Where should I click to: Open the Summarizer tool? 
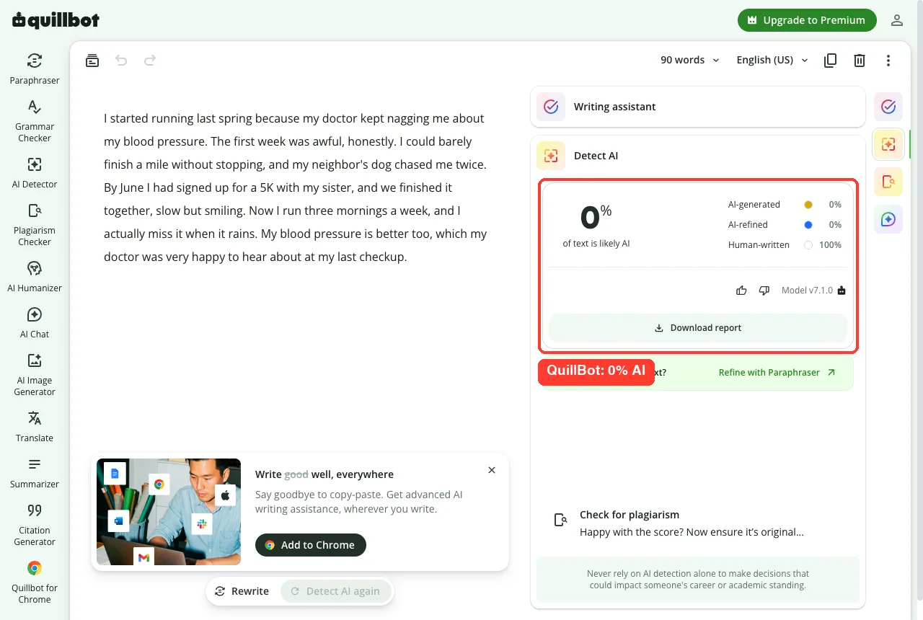click(x=35, y=472)
